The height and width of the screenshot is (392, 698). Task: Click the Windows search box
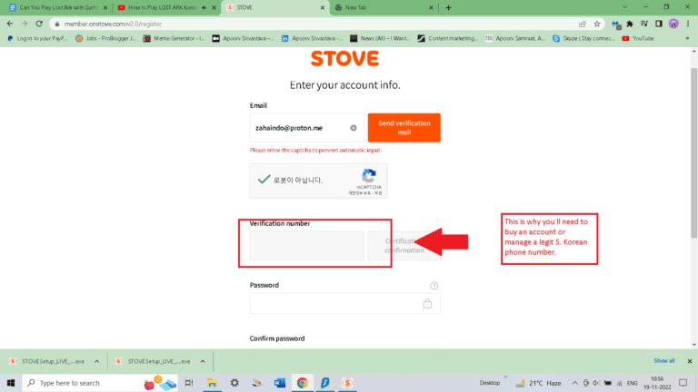pos(100,383)
